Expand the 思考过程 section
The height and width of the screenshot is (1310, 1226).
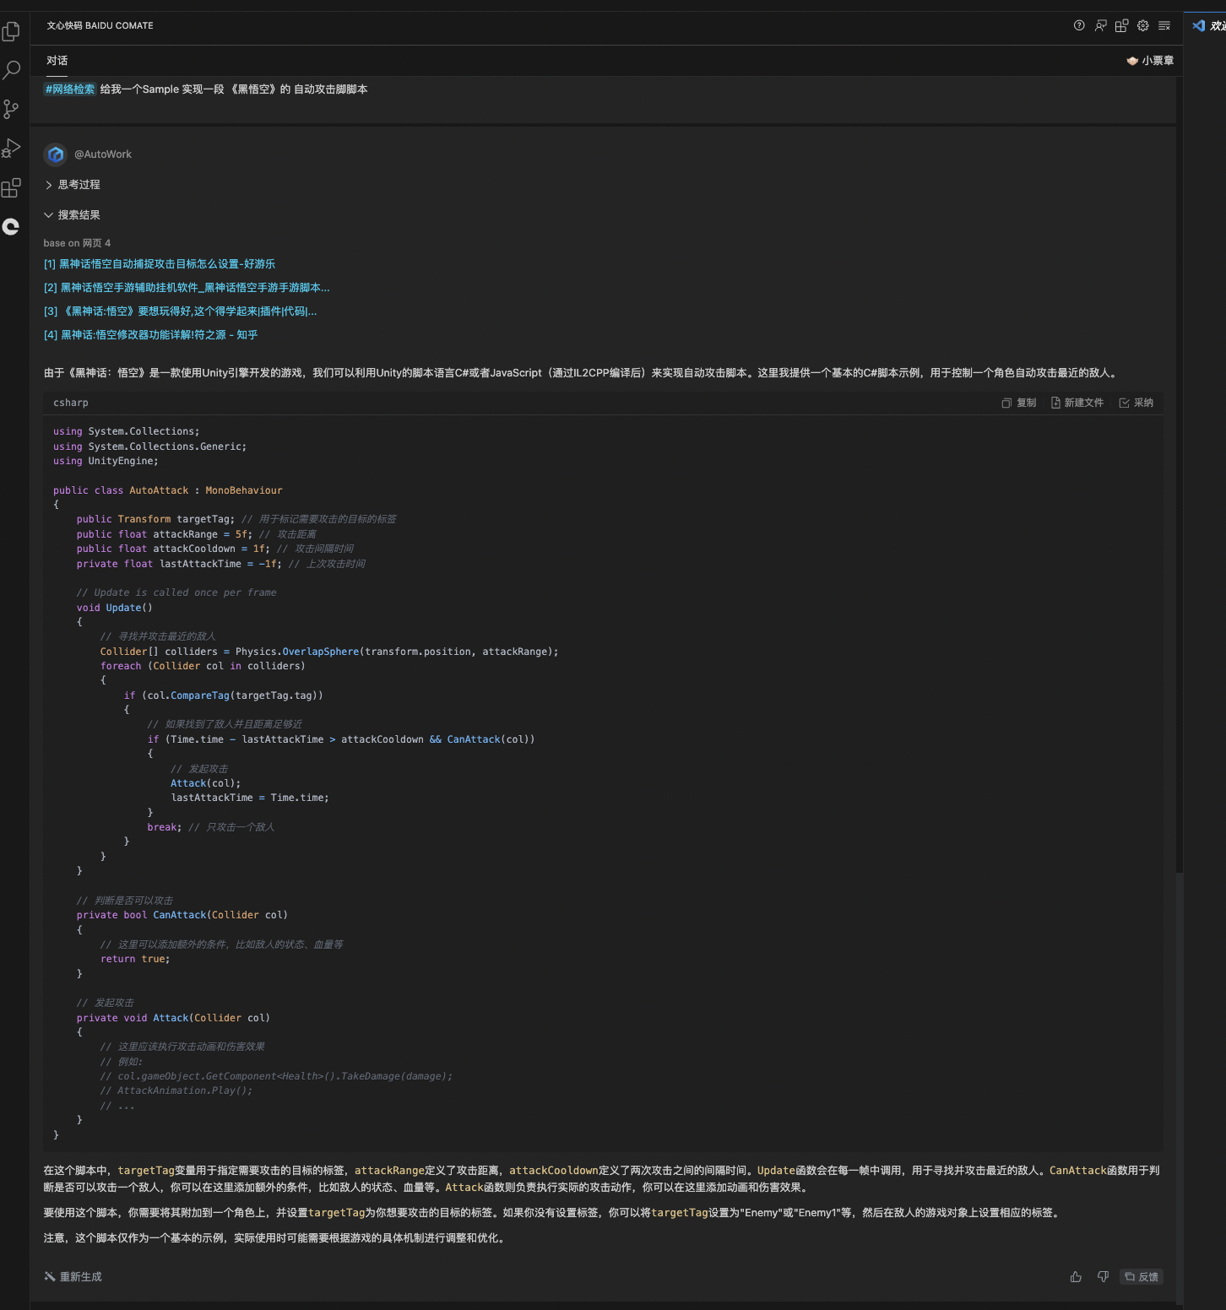pos(73,185)
